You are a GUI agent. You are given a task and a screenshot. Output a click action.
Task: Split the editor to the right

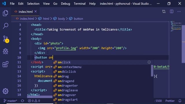(x=171, y=12)
